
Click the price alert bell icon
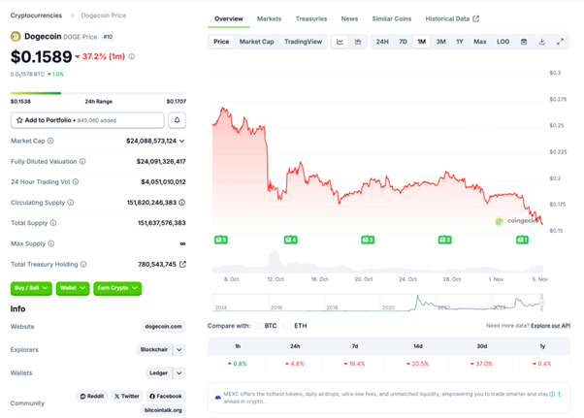(177, 120)
